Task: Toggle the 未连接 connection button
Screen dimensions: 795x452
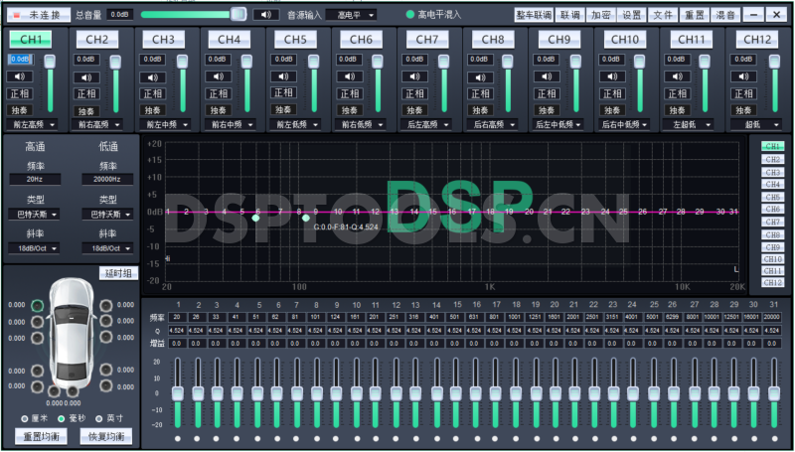Action: [x=40, y=15]
